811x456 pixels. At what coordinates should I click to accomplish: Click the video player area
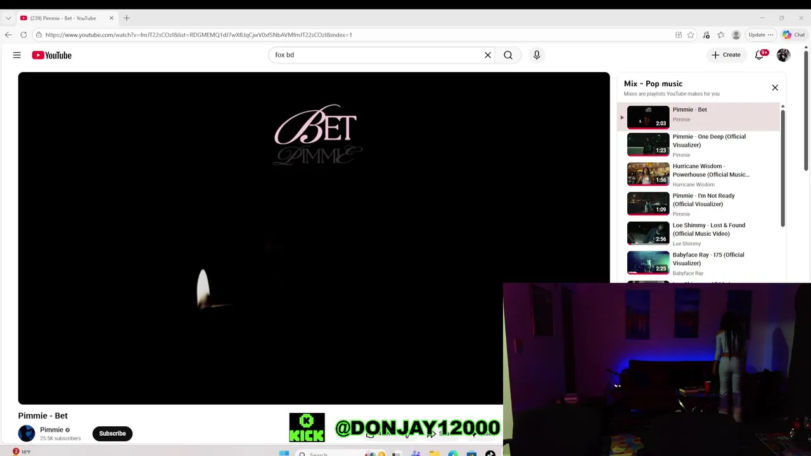[x=314, y=238]
